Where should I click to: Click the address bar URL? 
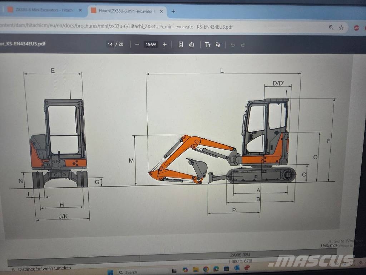(117, 26)
